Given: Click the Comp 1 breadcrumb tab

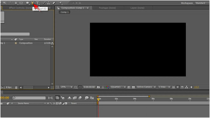Looking at the screenshot, I should 64,12.
